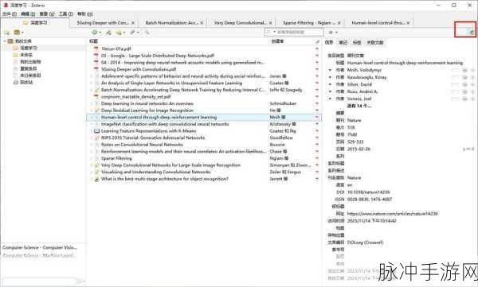This screenshot has width=478, height=287.
Task: Open the 工具 menu
Action: point(66,14)
